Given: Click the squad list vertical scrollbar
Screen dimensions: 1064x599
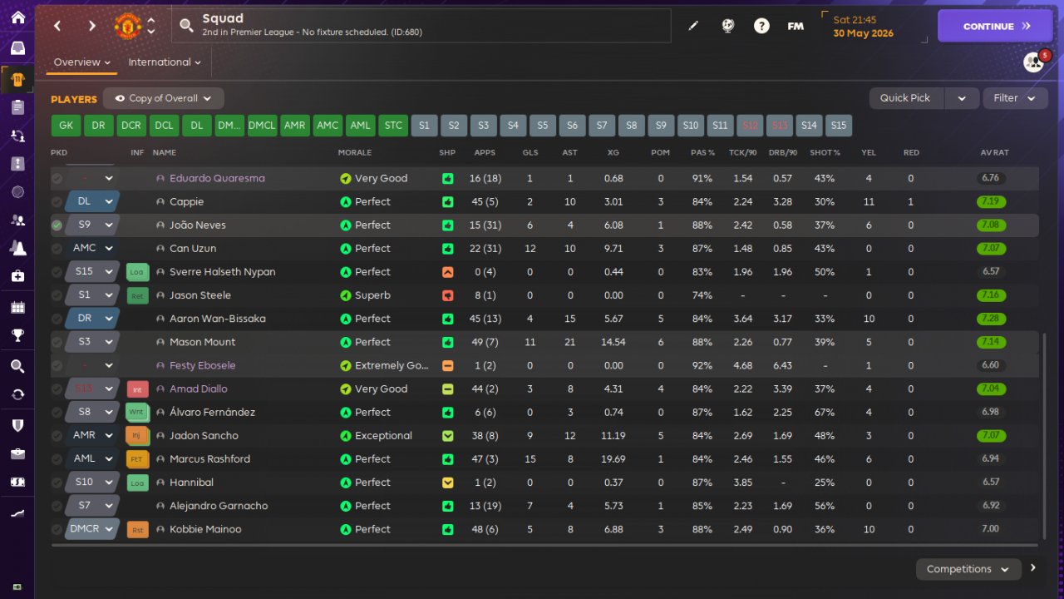Looking at the screenshot, I should tap(1044, 436).
